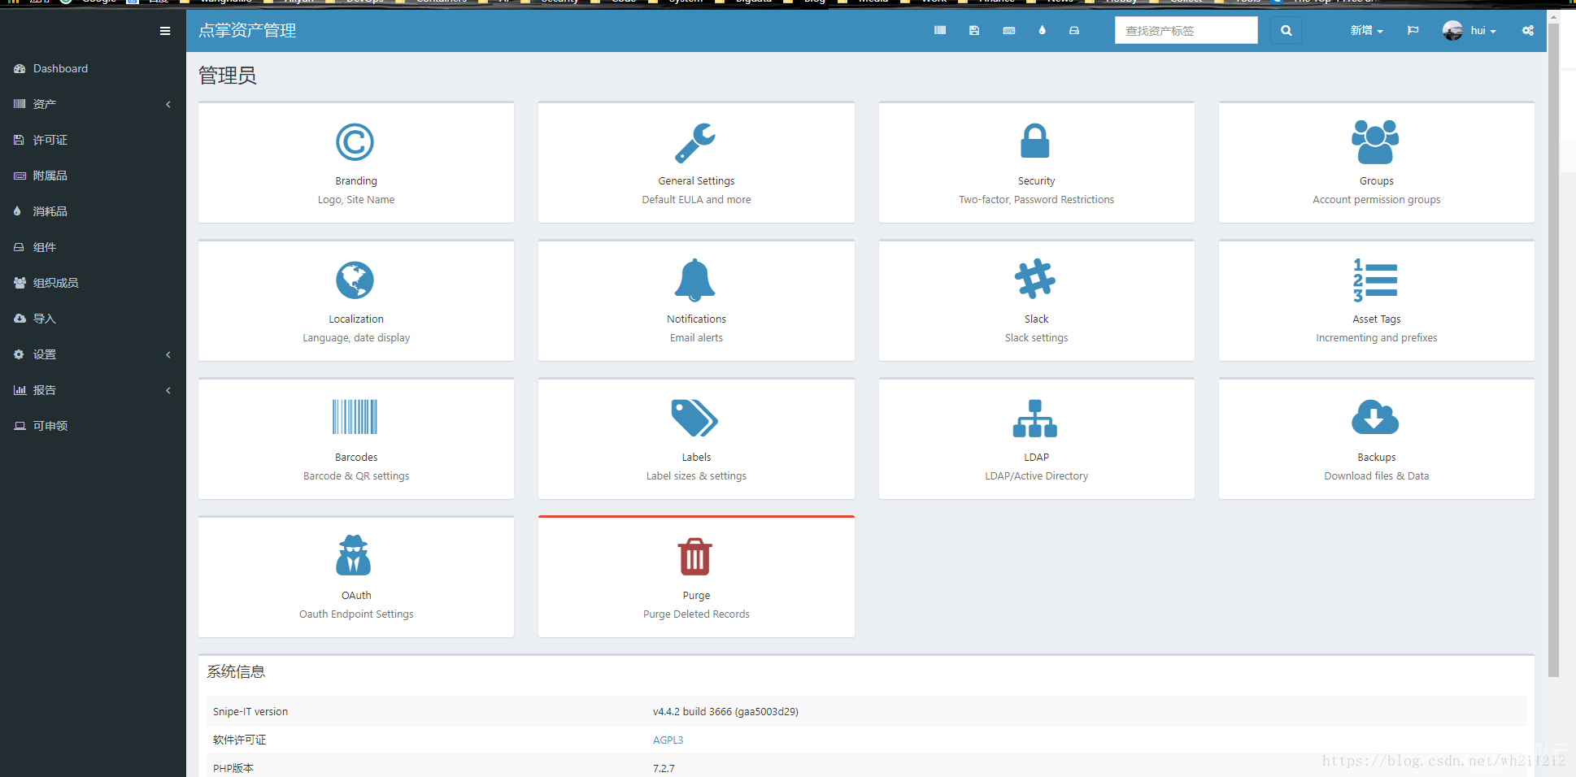The image size is (1576, 777).
Task: Go to Dashboard in sidebar
Action: (x=60, y=68)
